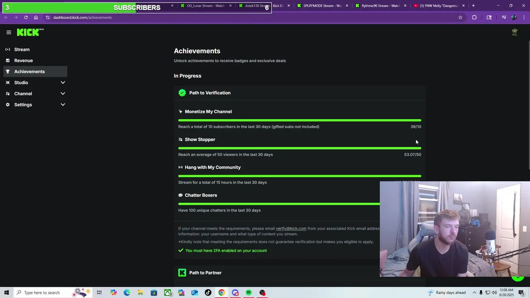The width and height of the screenshot is (530, 298).
Task: Switch to Chrome on the taskbar
Action: click(x=222, y=293)
